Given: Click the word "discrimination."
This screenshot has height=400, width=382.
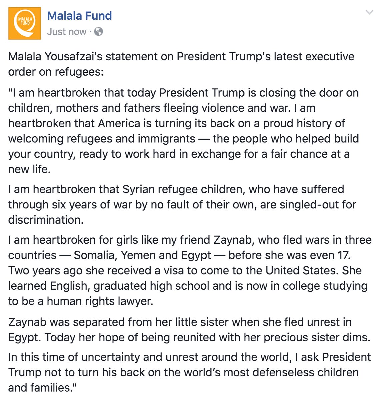Looking at the screenshot, I should 46,220.
